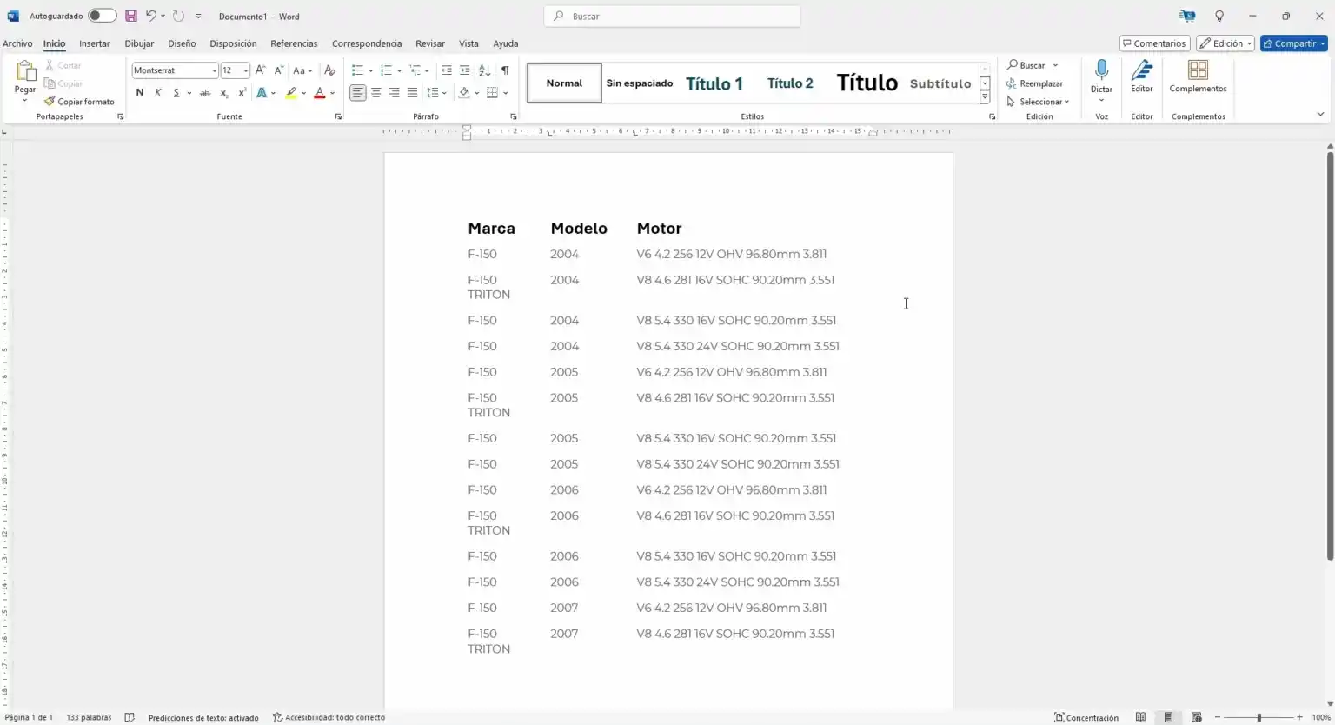Switch to the Diseño tab
The height and width of the screenshot is (725, 1335).
[x=182, y=43]
